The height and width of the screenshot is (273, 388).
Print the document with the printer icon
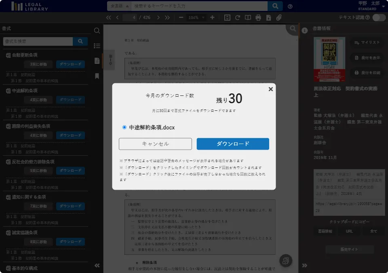click(x=258, y=17)
